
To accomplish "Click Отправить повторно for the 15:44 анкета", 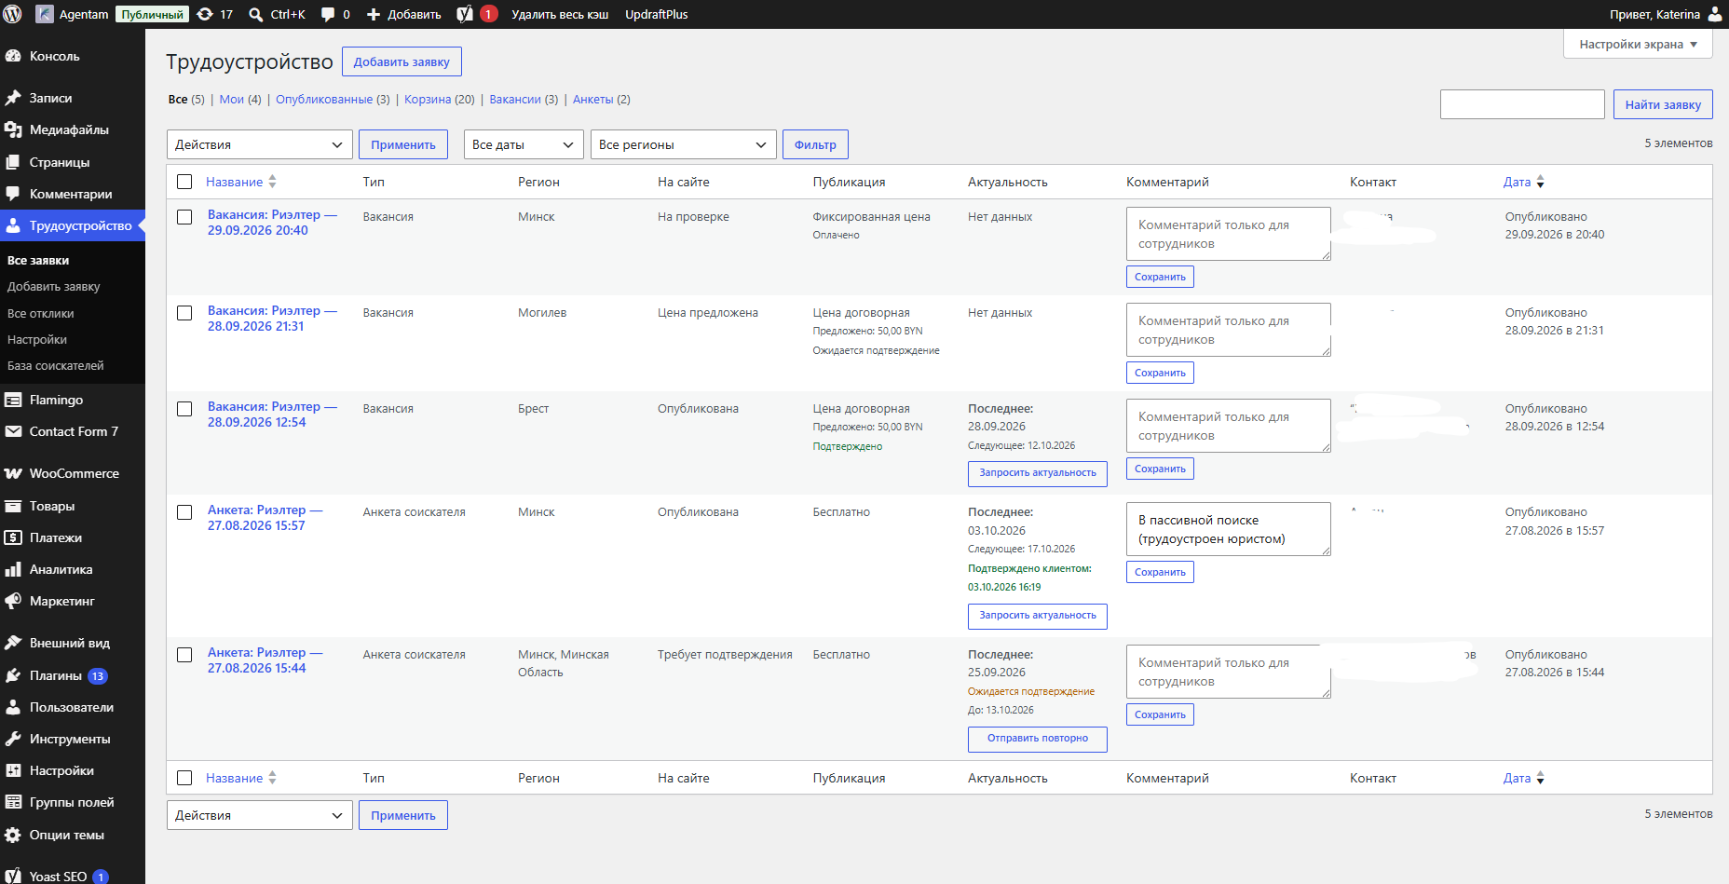I will 1038,739.
